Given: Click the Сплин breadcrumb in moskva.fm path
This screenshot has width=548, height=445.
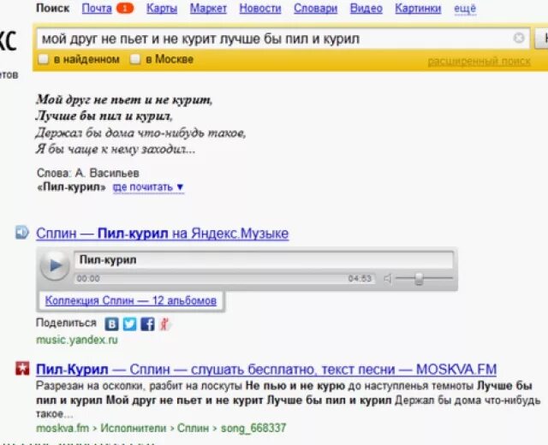Looking at the screenshot, I should (x=194, y=428).
